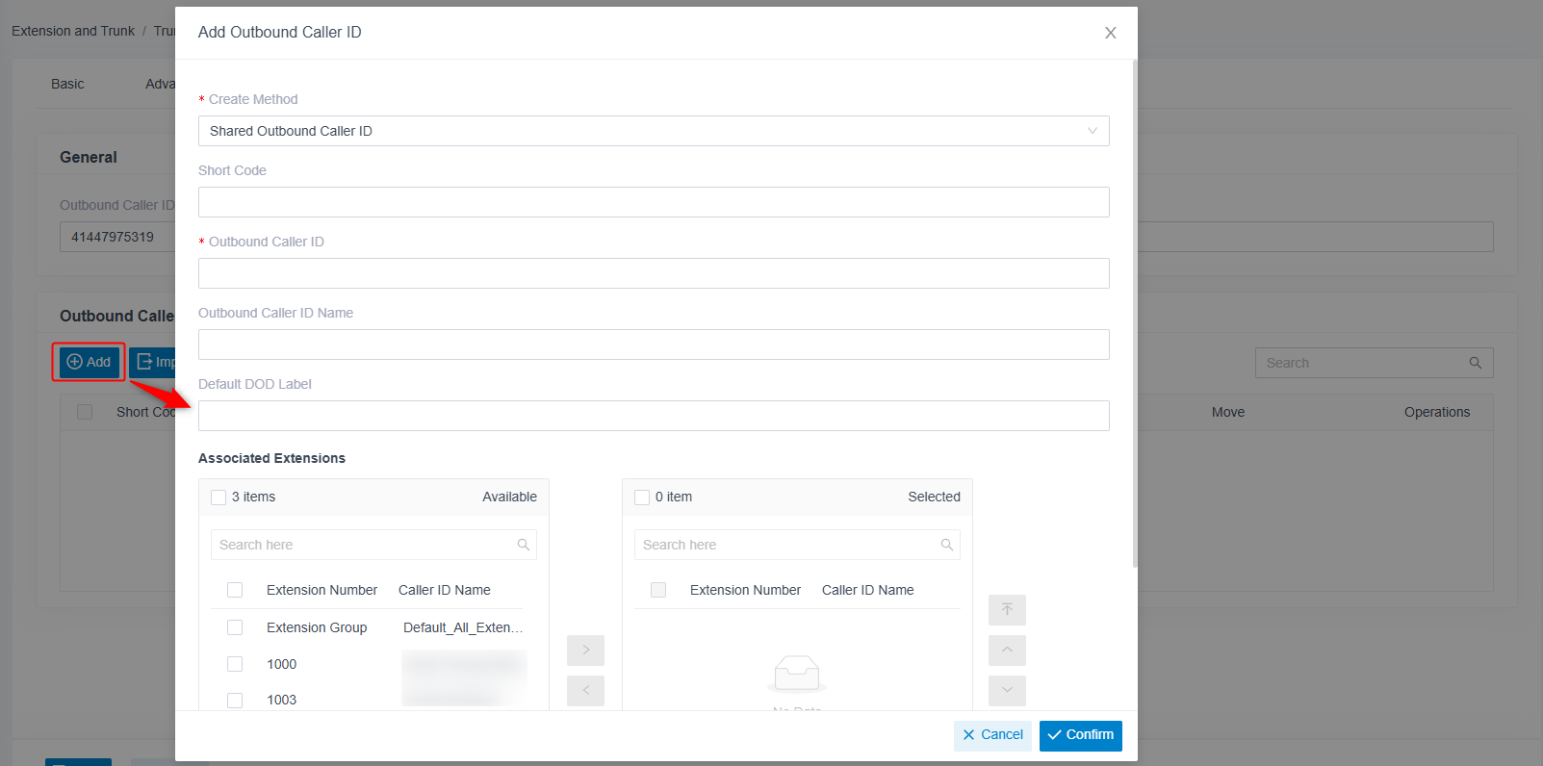Viewport: 1543px width, 766px height.
Task: Tick the Extension Group Default_All_Extensions checkbox
Action: [x=235, y=627]
